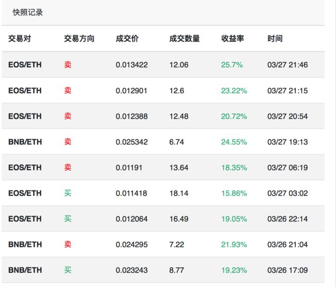Click quantity 18.14
This screenshot has height=287, width=336.
(x=179, y=193)
